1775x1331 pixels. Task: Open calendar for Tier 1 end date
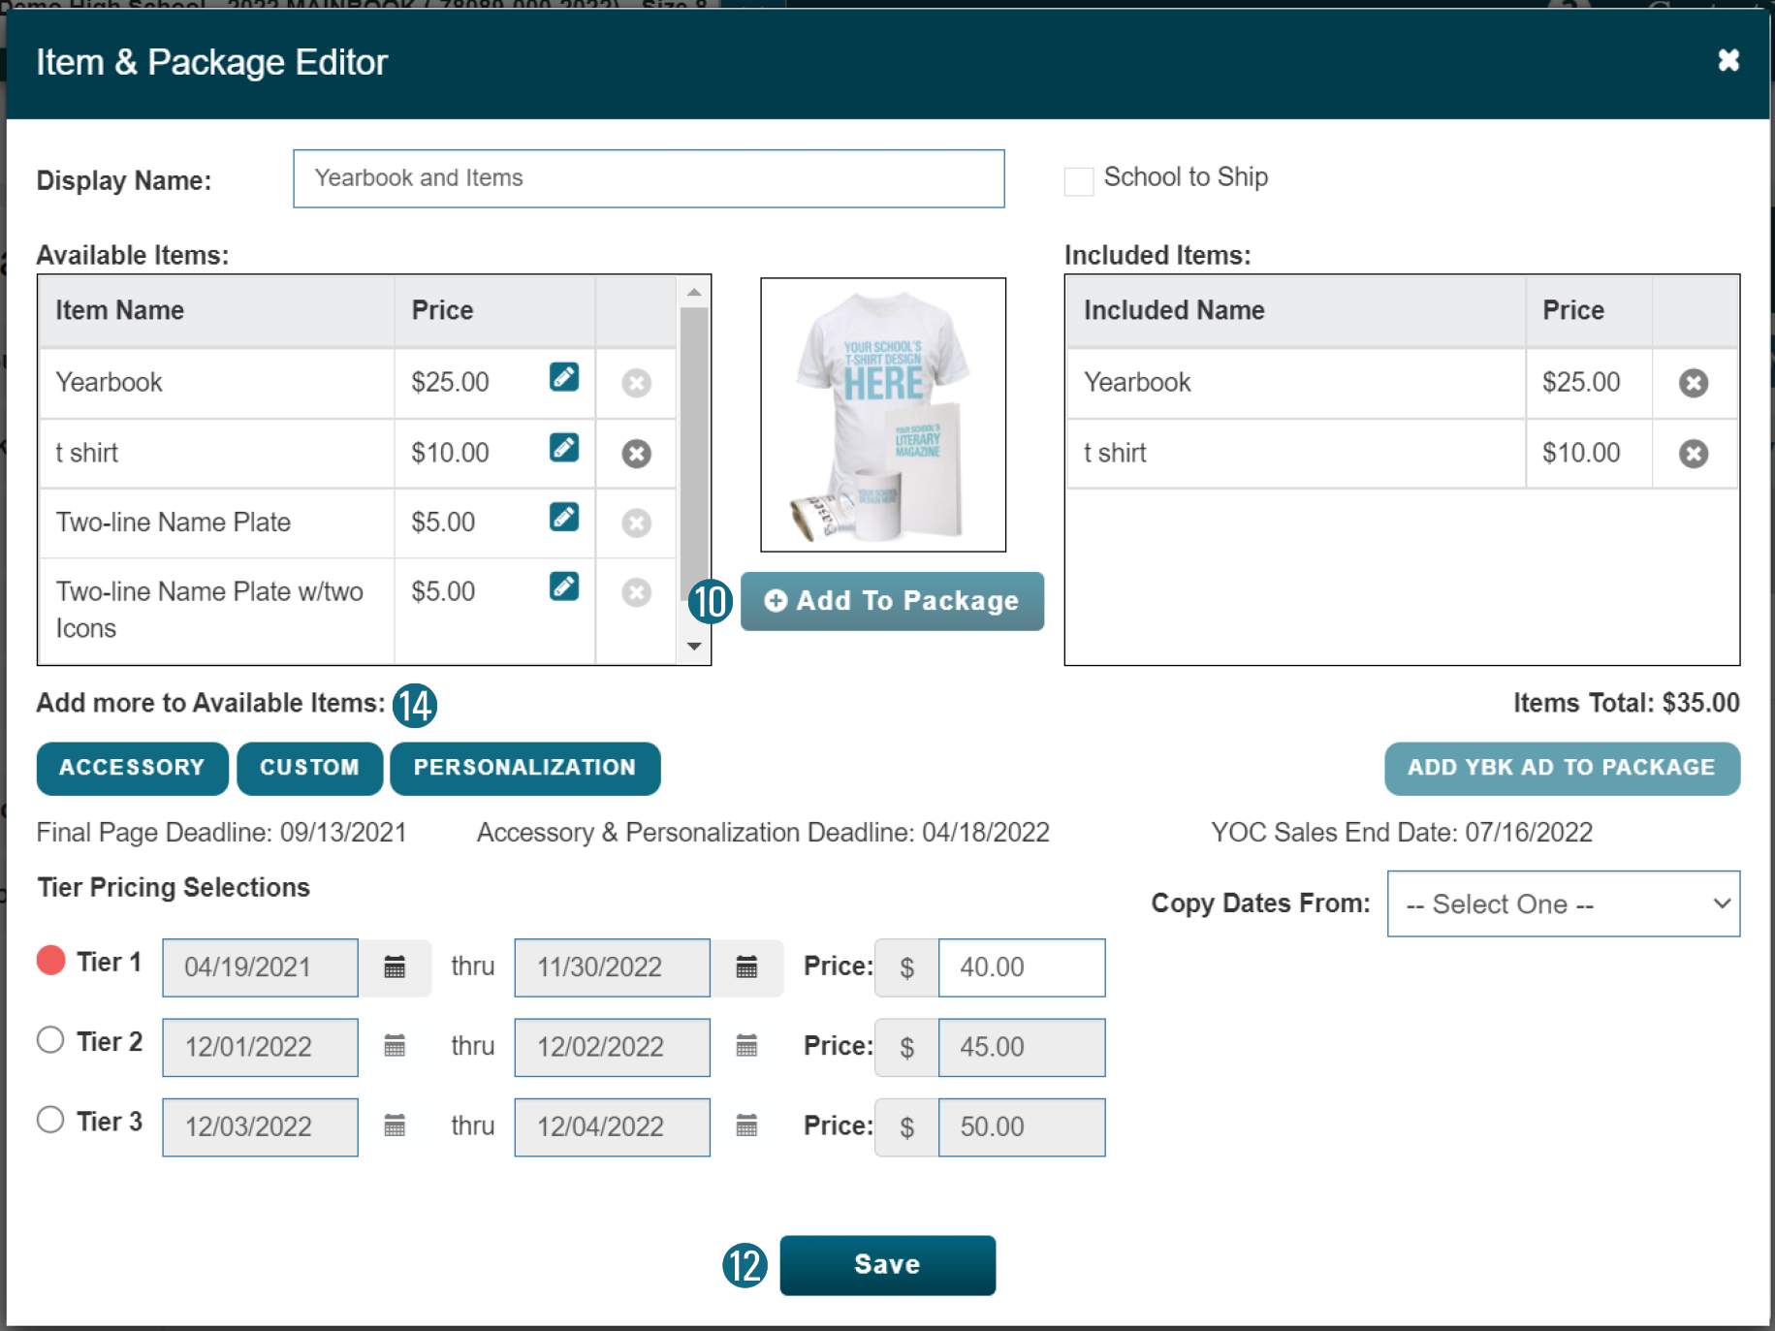click(746, 967)
